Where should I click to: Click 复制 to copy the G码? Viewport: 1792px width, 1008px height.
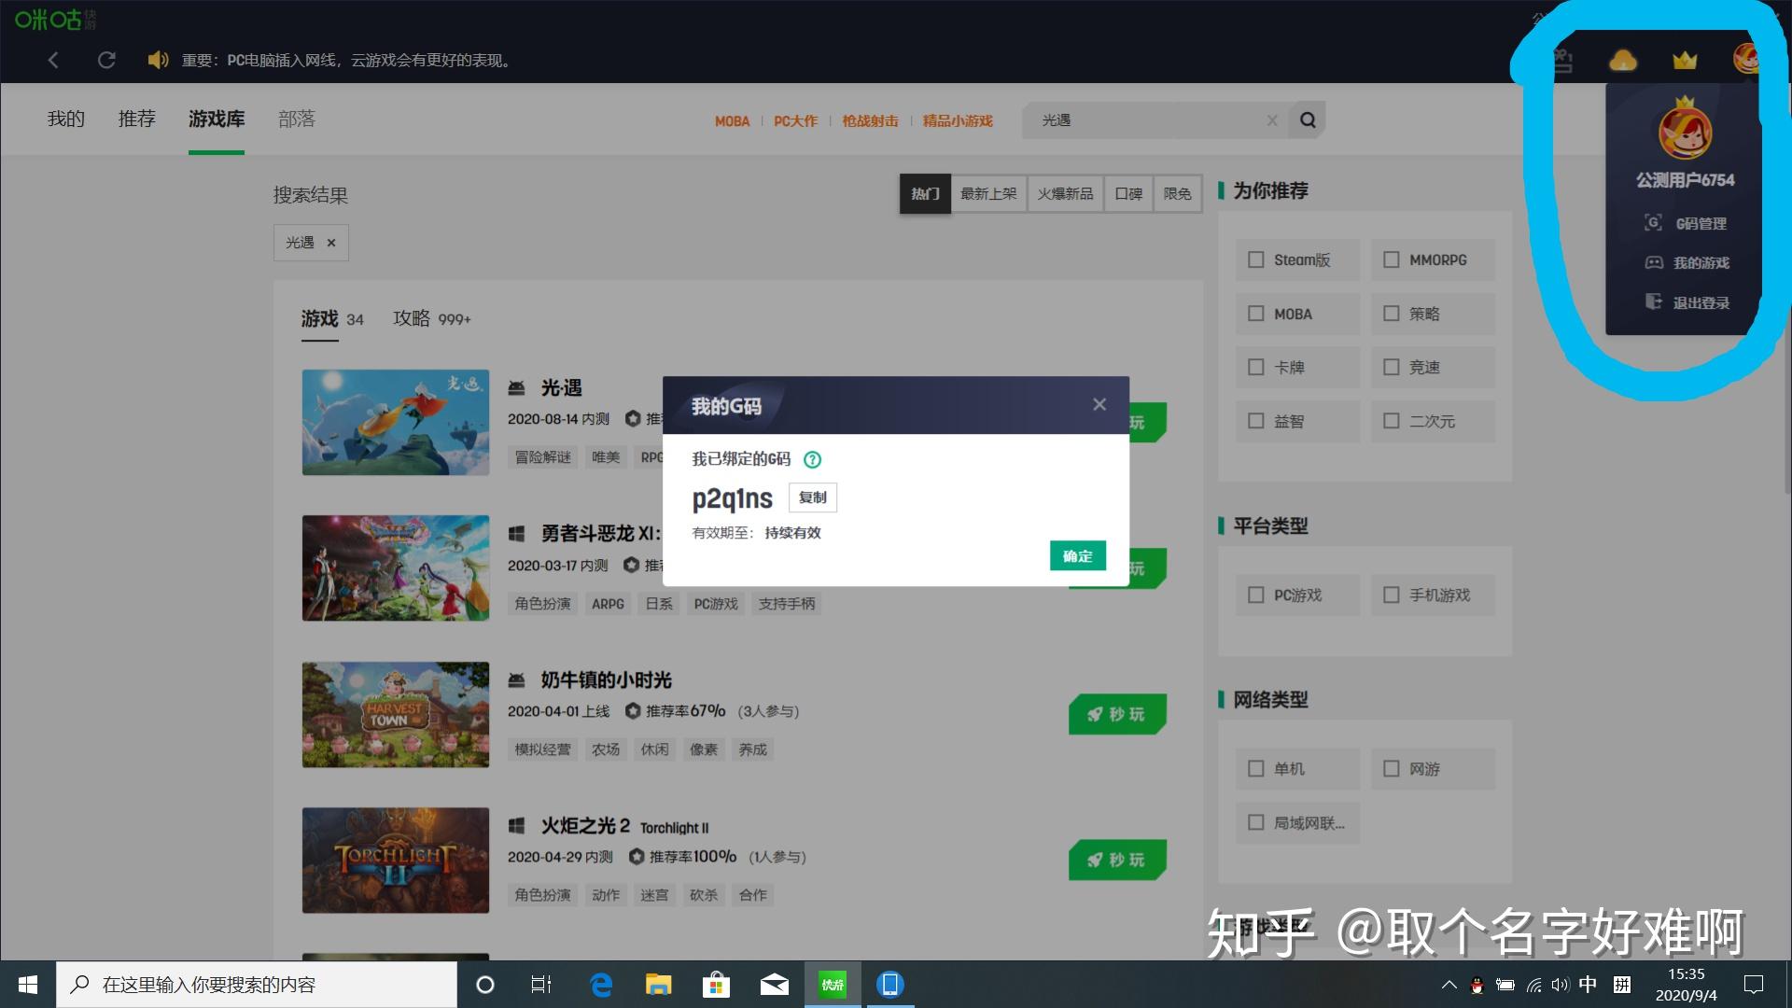click(812, 497)
